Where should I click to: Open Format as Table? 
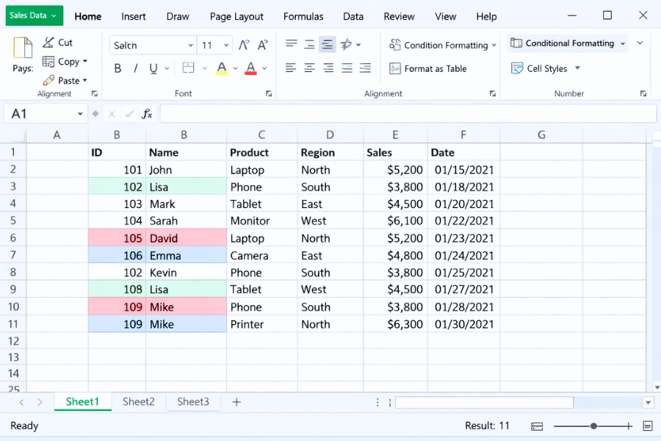pyautogui.click(x=428, y=68)
